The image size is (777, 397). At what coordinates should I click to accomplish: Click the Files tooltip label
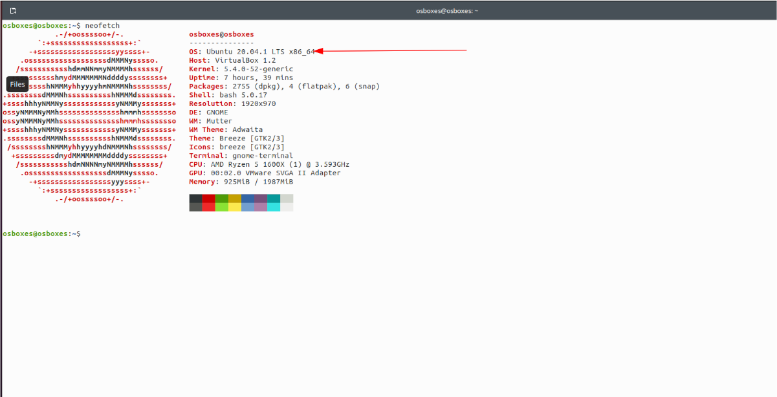[17, 84]
